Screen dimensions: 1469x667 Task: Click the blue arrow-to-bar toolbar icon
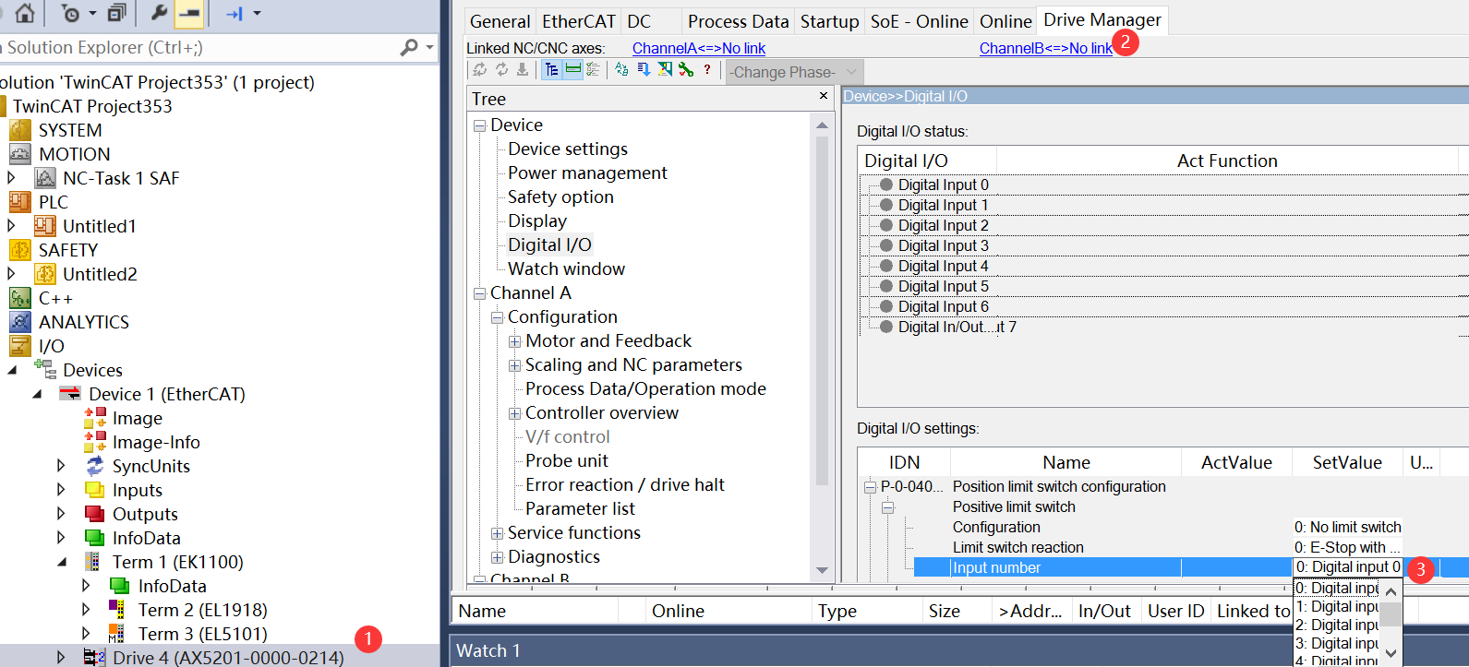[234, 13]
